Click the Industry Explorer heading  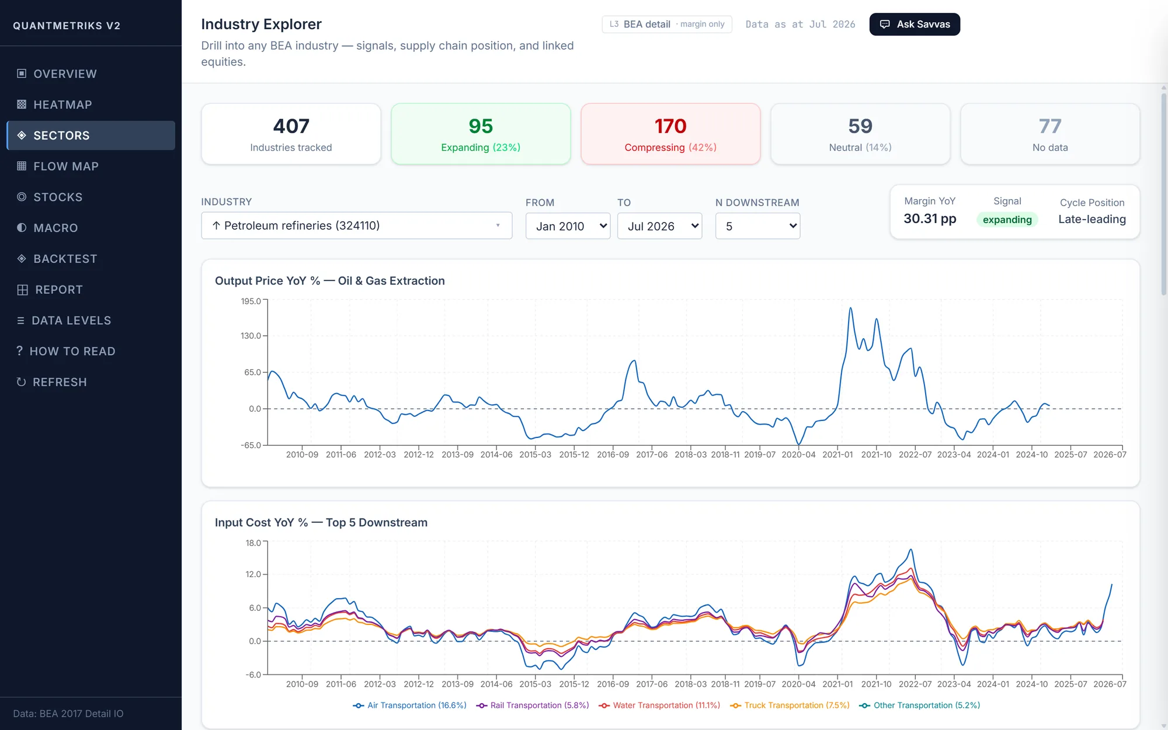(x=261, y=24)
